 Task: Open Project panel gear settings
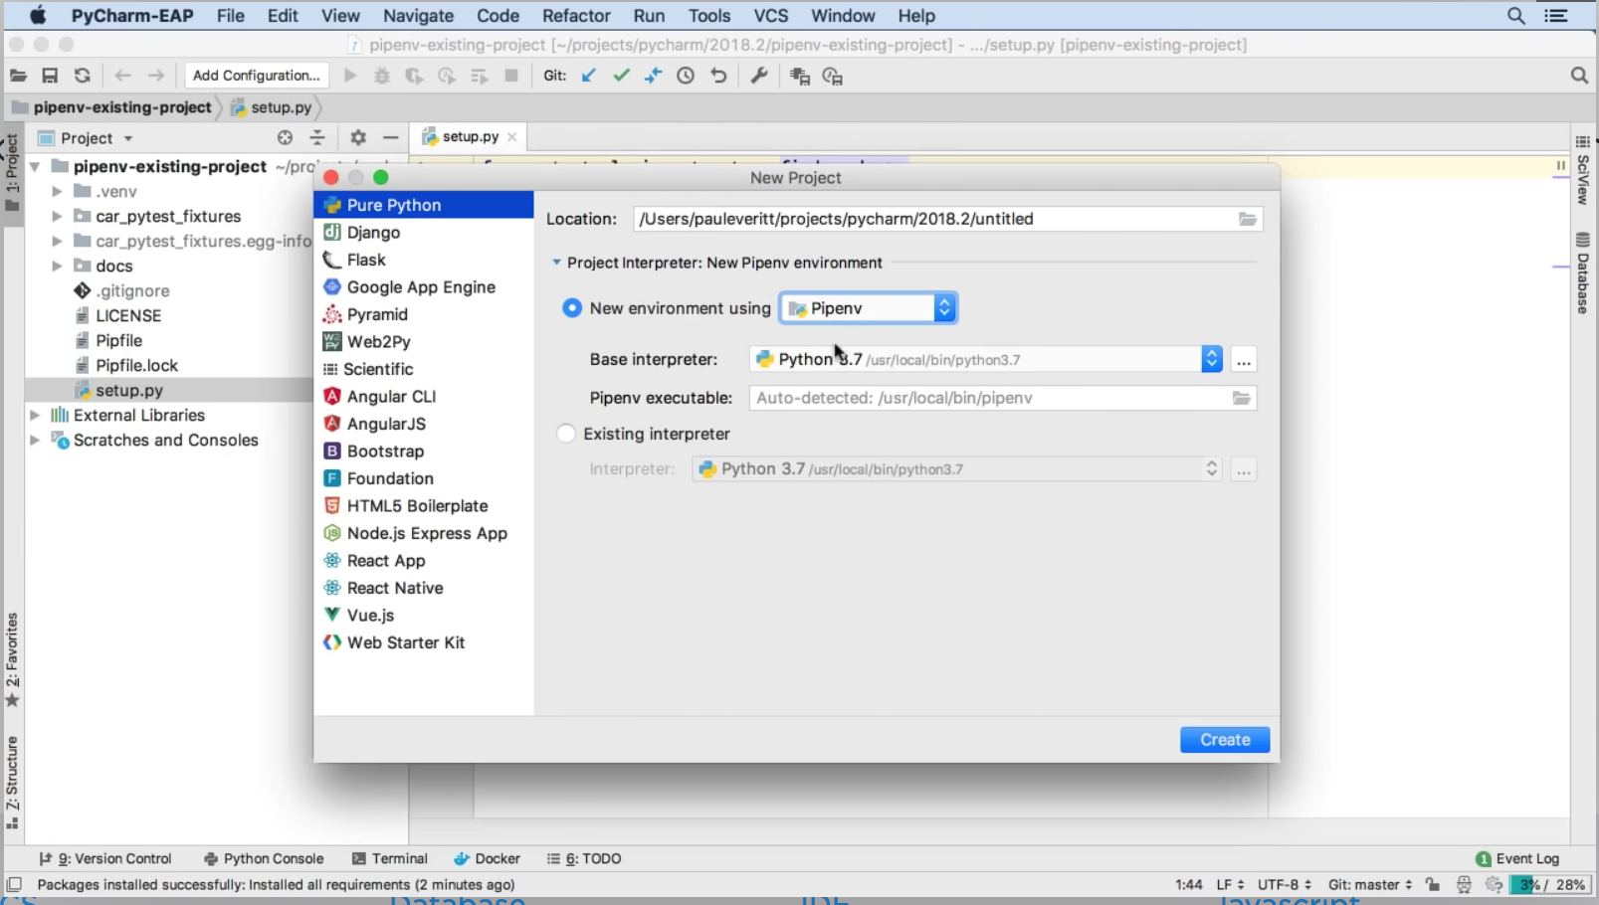(x=358, y=137)
